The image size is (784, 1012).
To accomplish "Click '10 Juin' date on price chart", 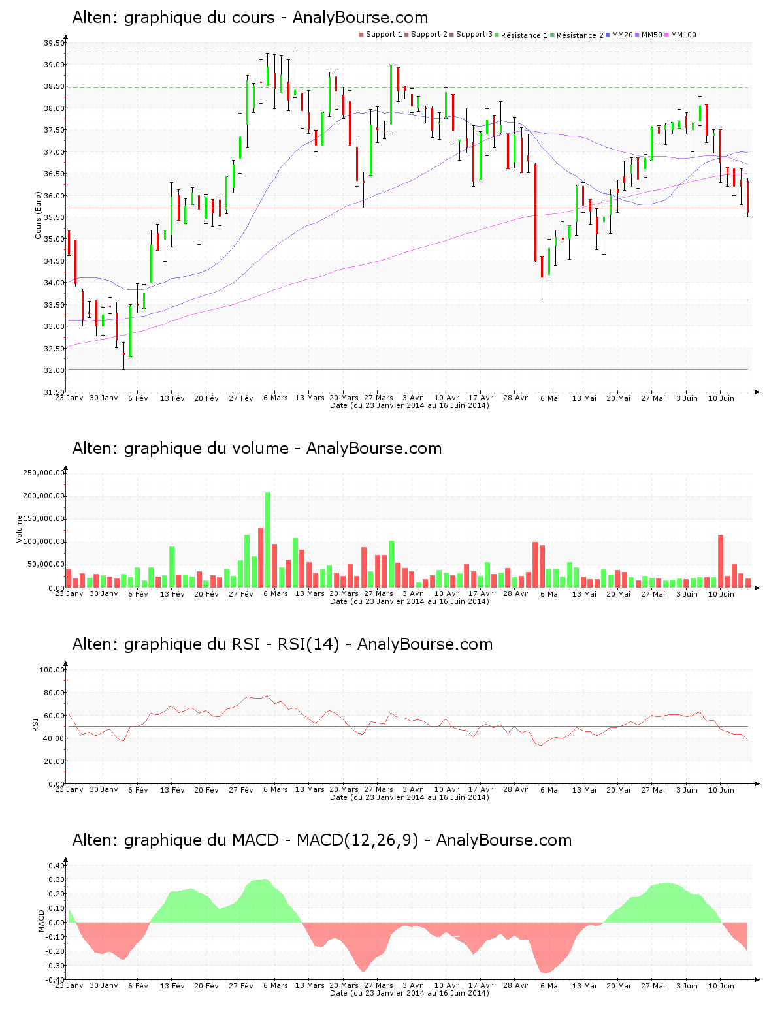I will (x=721, y=398).
